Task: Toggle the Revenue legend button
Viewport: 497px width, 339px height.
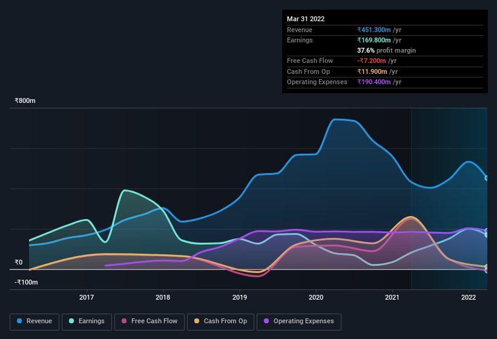Action: point(35,321)
